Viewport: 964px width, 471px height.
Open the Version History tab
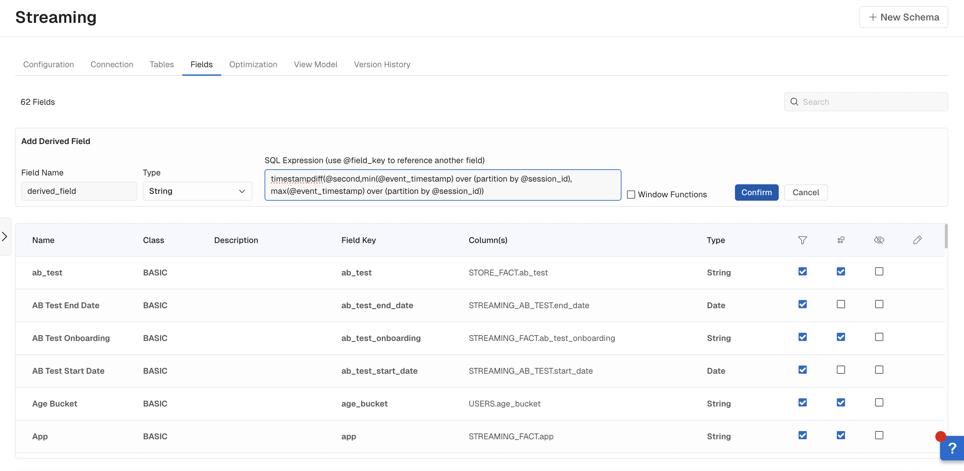click(382, 64)
